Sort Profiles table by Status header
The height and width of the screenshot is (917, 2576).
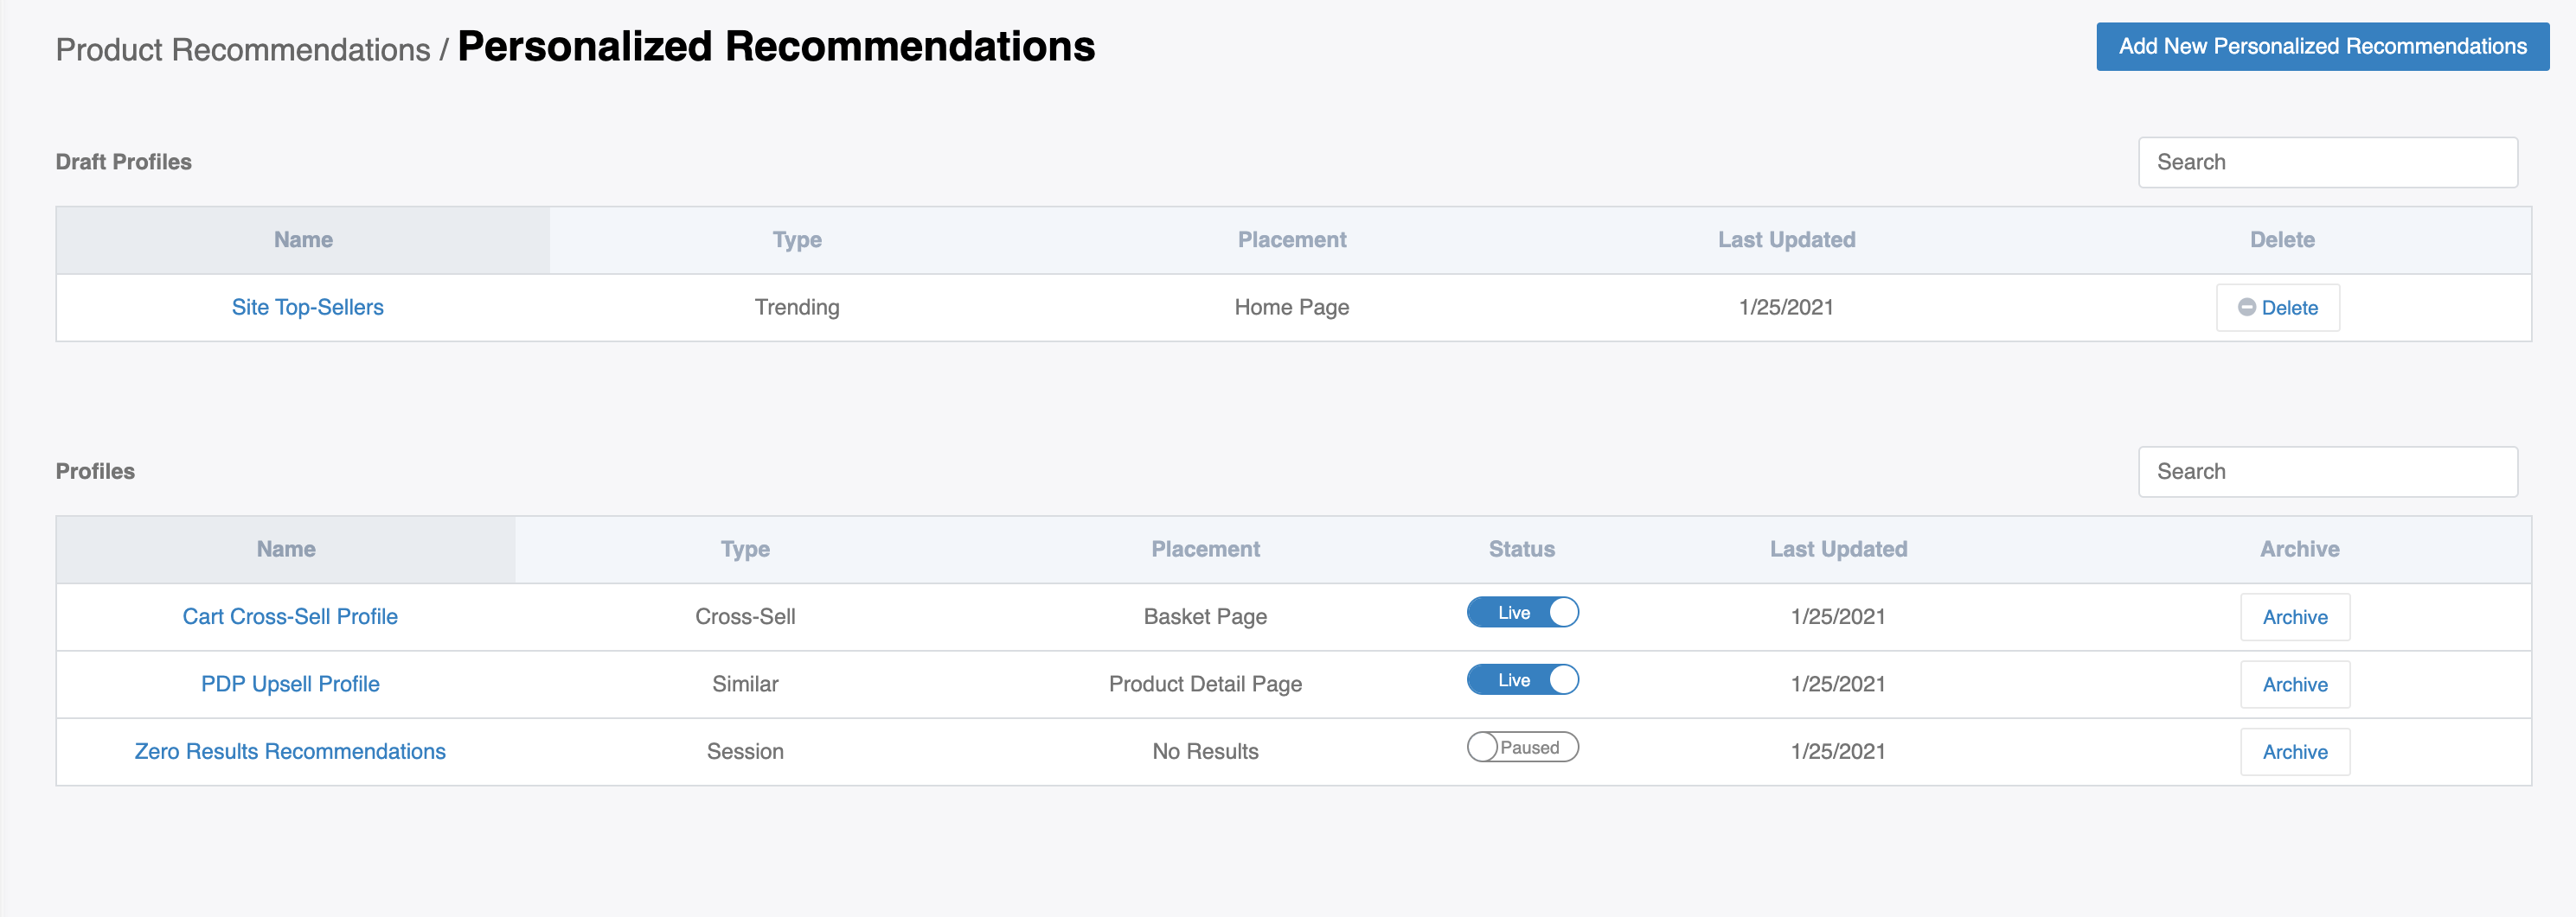(x=1521, y=550)
